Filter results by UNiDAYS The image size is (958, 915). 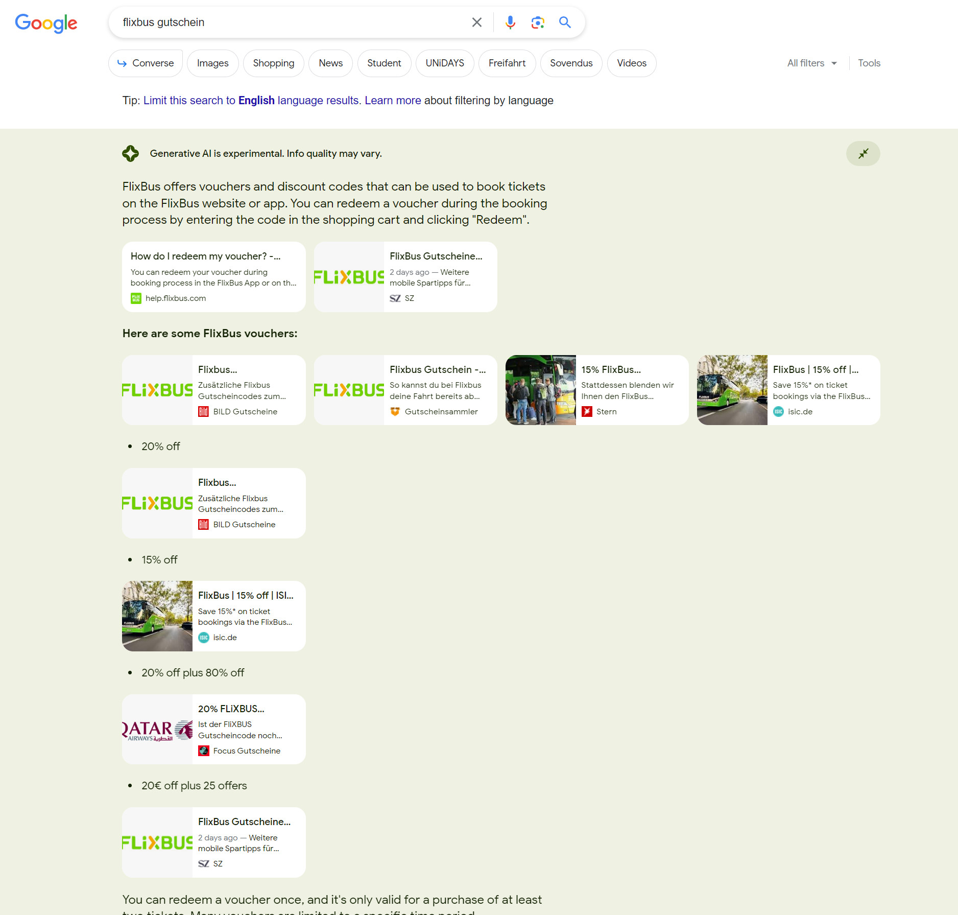tap(444, 63)
